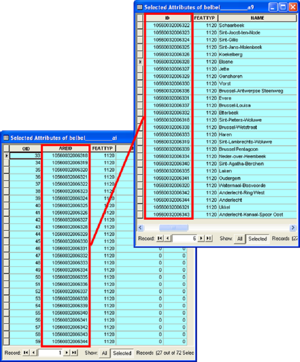Go to first record in a9 window

tap(160, 238)
